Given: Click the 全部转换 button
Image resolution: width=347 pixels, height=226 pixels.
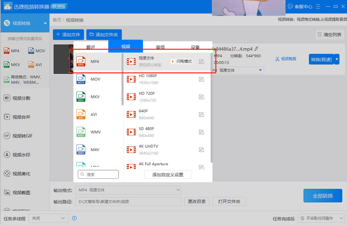Looking at the screenshot, I should click(322, 195).
